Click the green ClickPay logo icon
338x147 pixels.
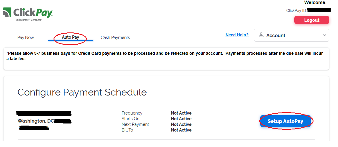coord(8,12)
